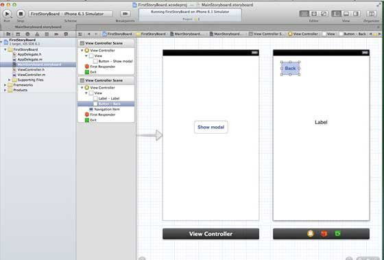Open the Button - Back jump bar segment
Image resolution: width=384 pixels, height=260 pixels.
click(352, 34)
